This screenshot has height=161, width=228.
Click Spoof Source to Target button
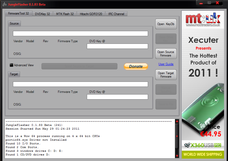coord(79,66)
